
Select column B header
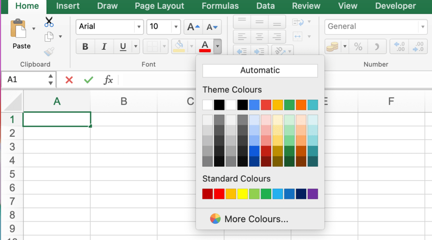pos(124,101)
